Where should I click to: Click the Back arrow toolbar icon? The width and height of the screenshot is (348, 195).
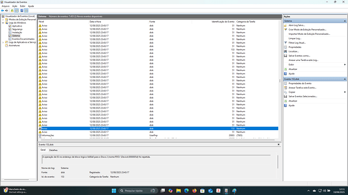(x=3, y=11)
